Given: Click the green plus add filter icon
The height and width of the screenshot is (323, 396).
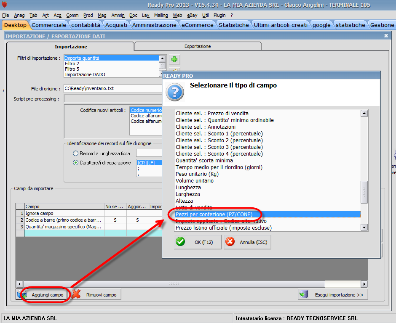Looking at the screenshot, I should pyautogui.click(x=174, y=59).
